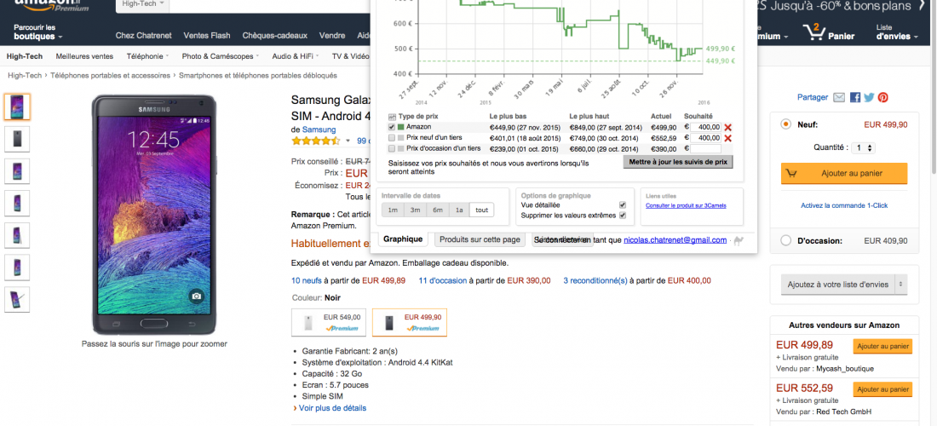The width and height of the screenshot is (937, 426).
Task: Open Photo & Caméscopes submenu
Action: [221, 57]
